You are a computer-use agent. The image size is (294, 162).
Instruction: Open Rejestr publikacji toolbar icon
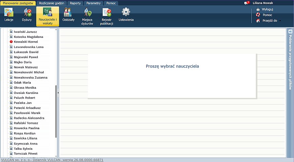coord(107,12)
